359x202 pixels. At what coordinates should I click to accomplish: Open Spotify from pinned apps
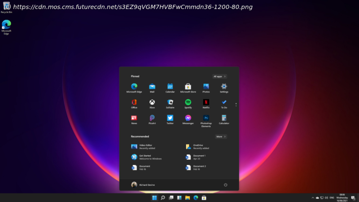pos(188,102)
